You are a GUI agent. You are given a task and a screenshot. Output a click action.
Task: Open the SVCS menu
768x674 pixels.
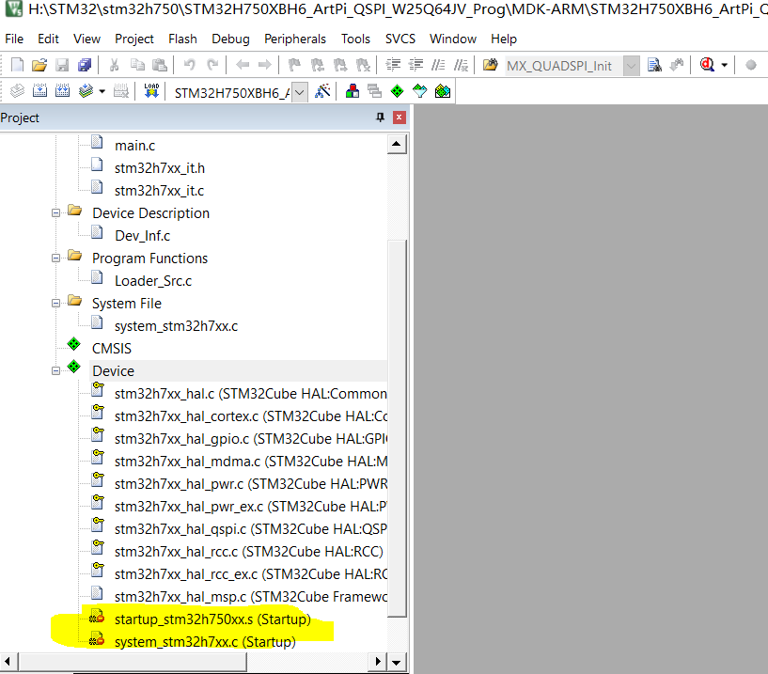point(400,39)
